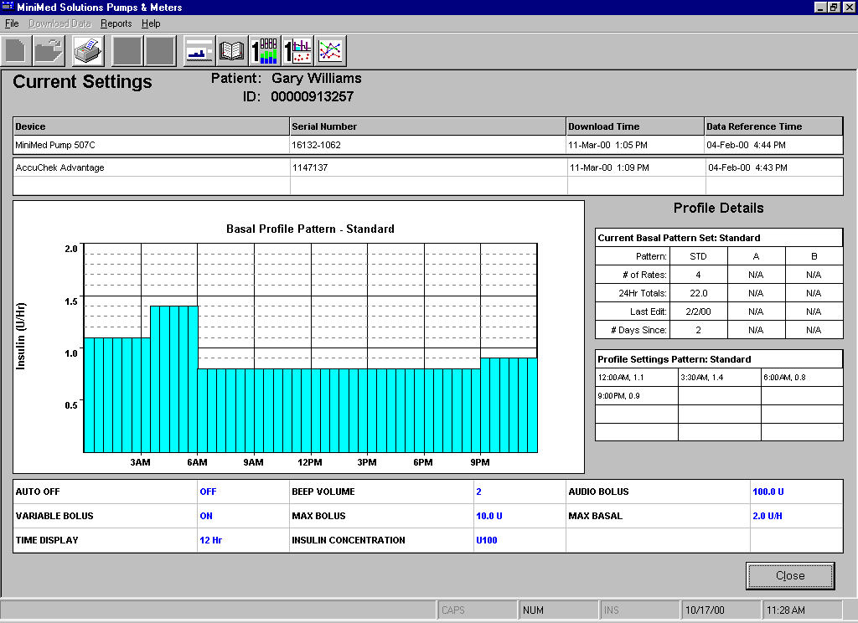Viewport: 858px width, 623px height.
Task: Click download time 11-Mar-00 1:09 PM
Action: pos(610,167)
